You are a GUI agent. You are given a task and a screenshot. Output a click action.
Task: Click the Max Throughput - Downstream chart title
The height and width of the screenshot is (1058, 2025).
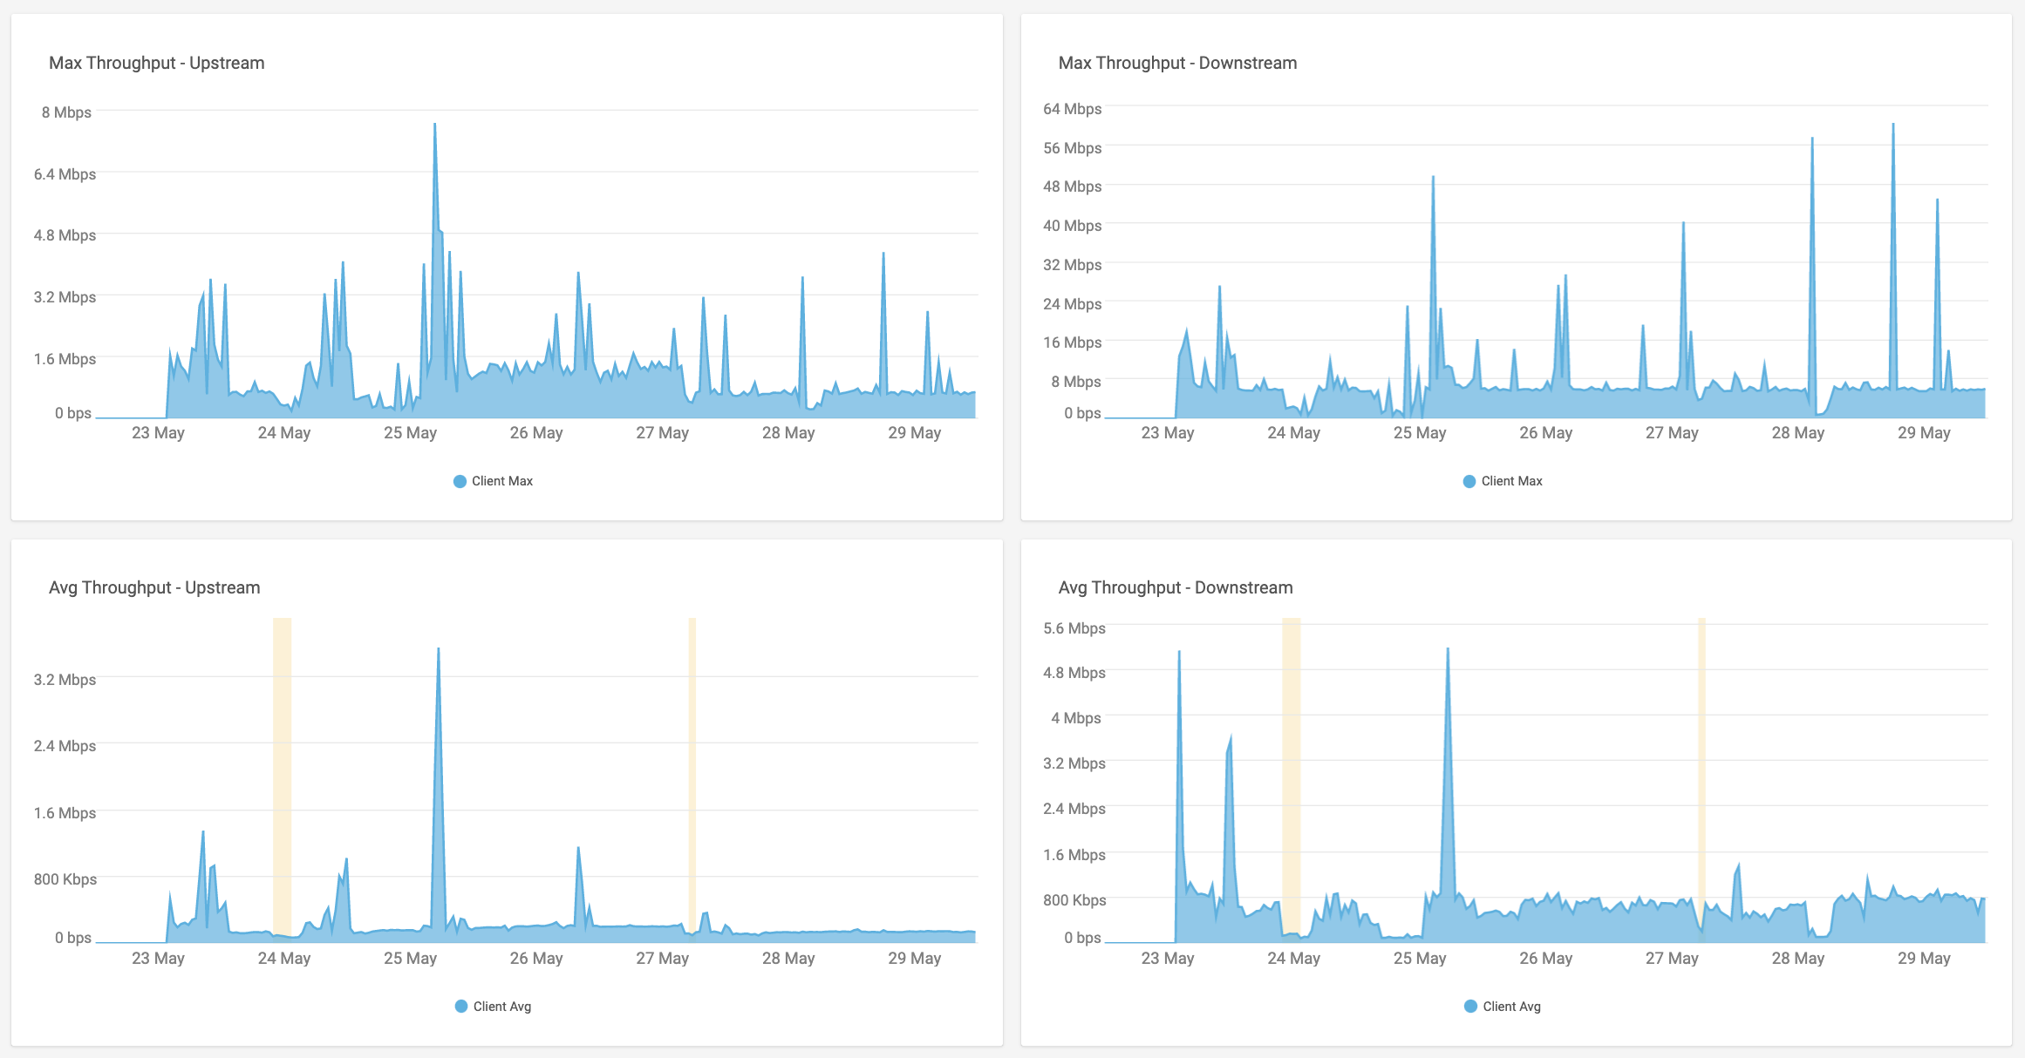click(1177, 63)
